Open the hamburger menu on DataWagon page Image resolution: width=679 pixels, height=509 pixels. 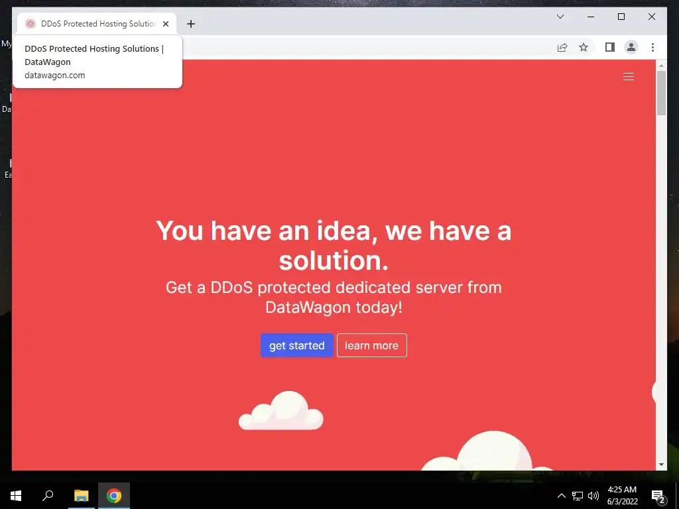629,77
